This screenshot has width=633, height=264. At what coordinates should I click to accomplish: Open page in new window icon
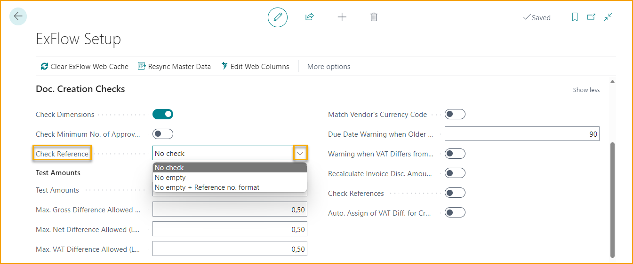[591, 17]
